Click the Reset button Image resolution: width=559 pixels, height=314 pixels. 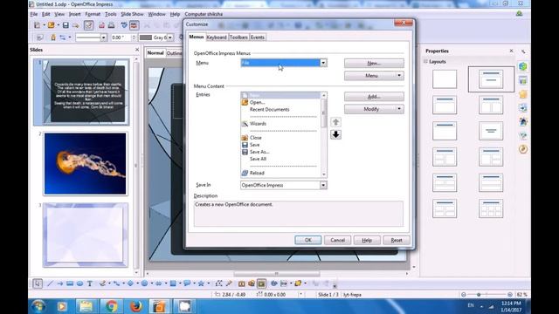pyautogui.click(x=397, y=240)
